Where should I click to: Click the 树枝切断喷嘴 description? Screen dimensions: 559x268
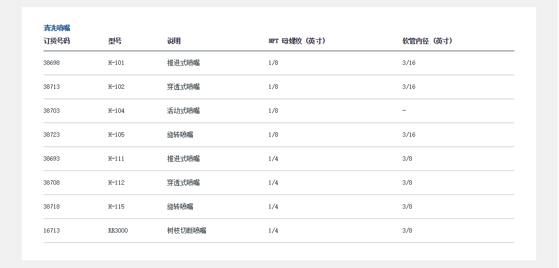187,231
